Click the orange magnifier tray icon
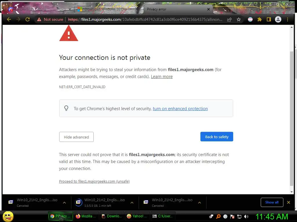This screenshot has width=297, height=222. (218, 217)
